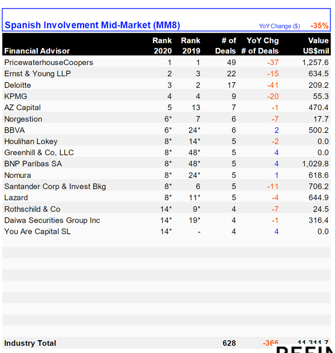Click Rothschild value 24.5

pos(321,209)
